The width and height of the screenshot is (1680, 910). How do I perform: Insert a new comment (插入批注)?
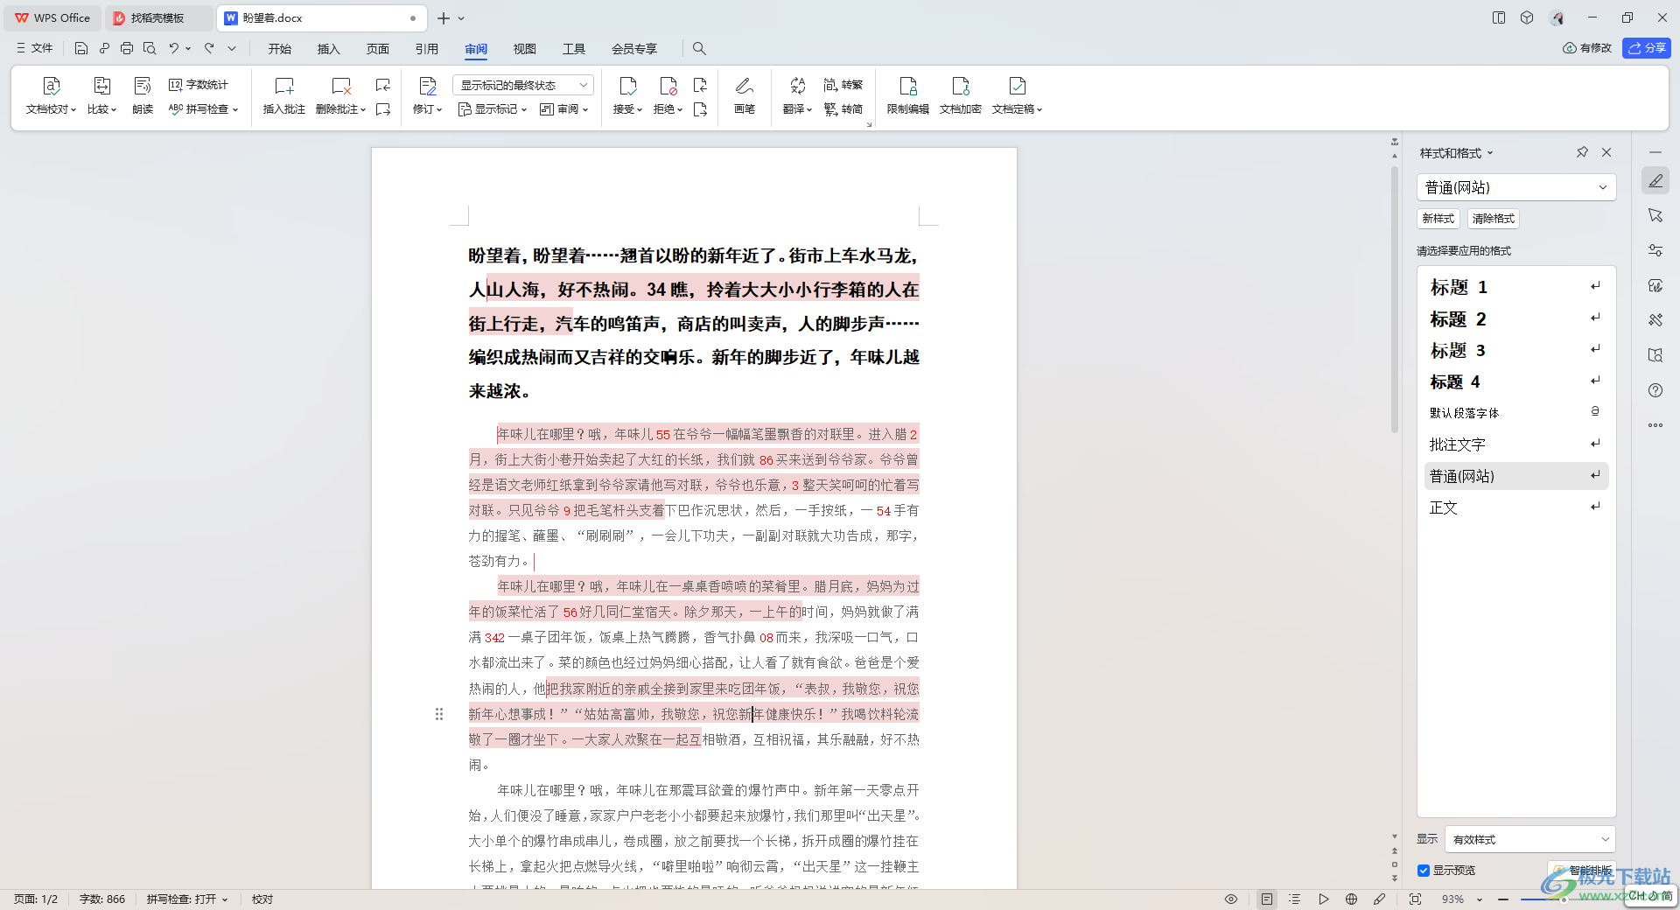[284, 95]
